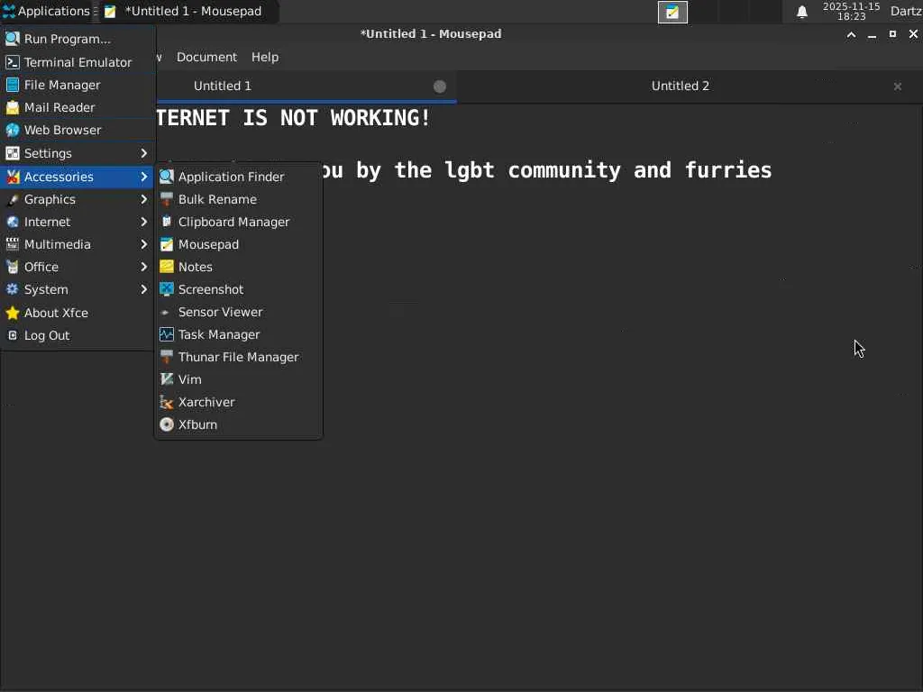Viewport: 923px width, 692px height.
Task: Open the Document menu in Mousepad
Action: pos(206,57)
